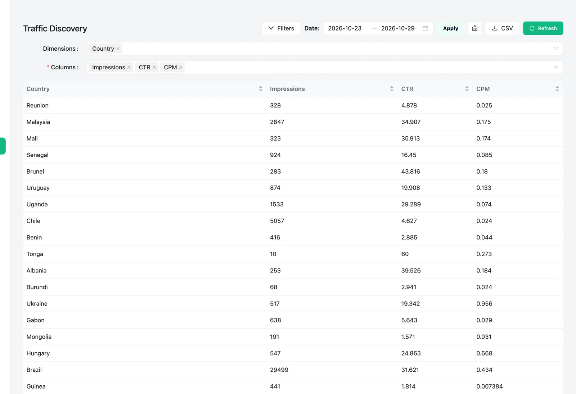Sort table by Country column
The height and width of the screenshot is (394, 576).
261,89
